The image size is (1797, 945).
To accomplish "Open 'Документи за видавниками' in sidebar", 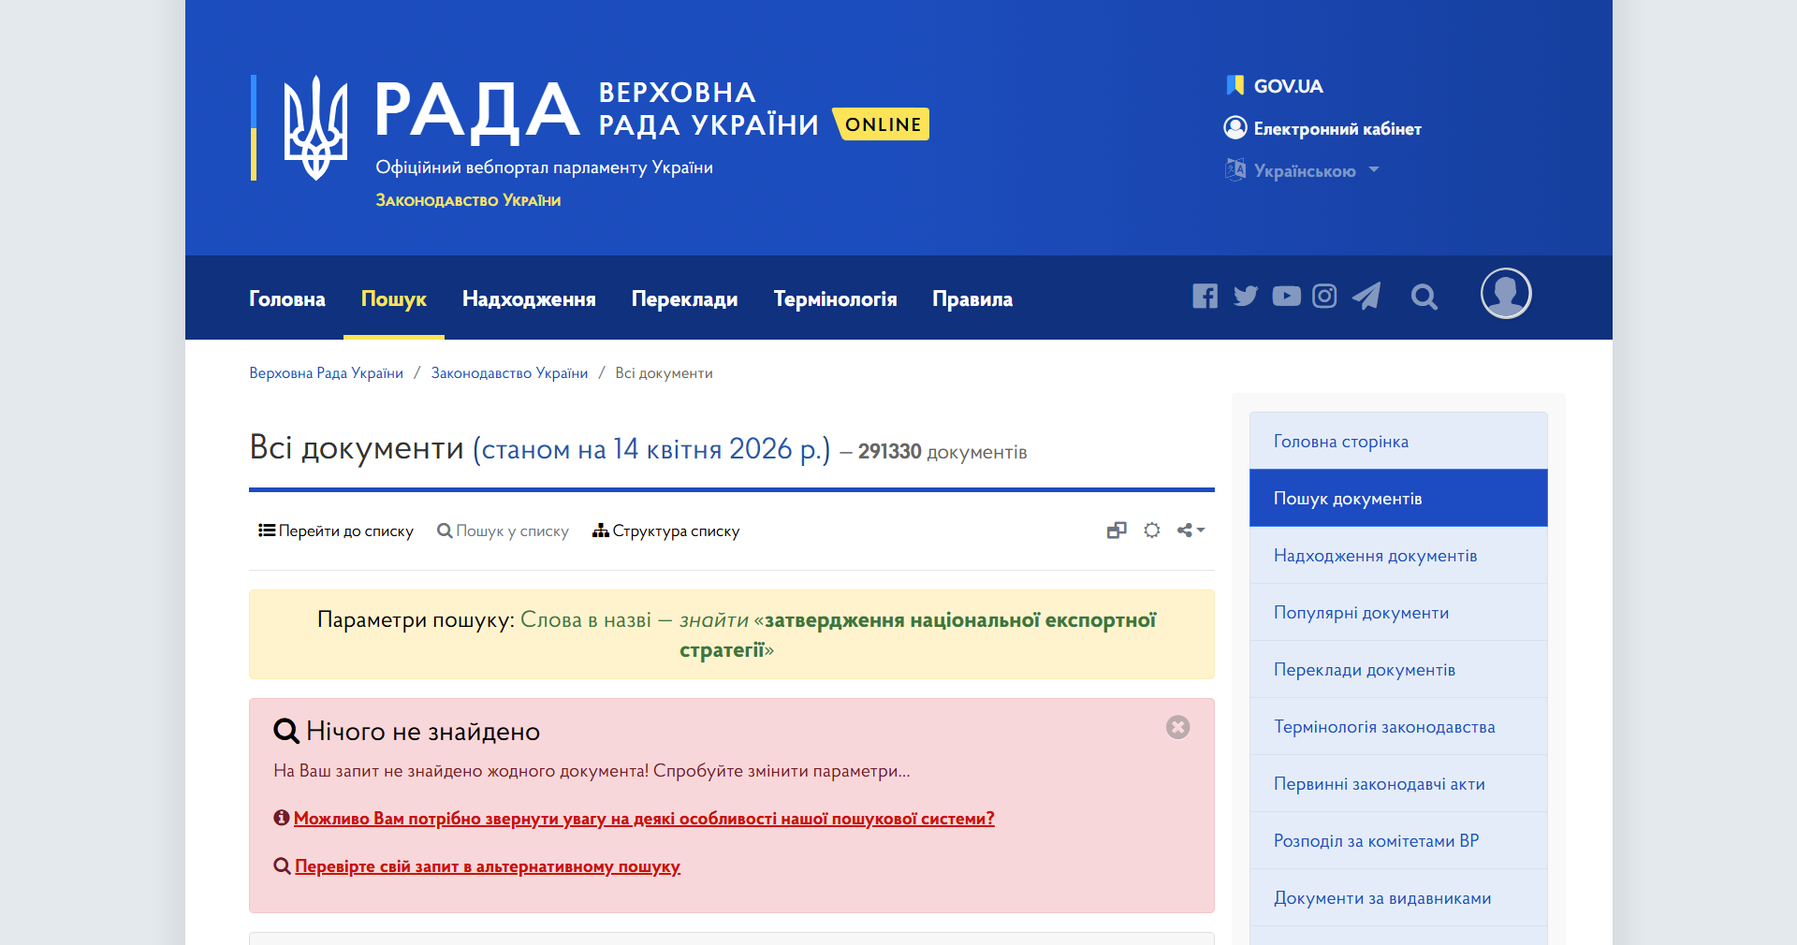I will (x=1398, y=897).
